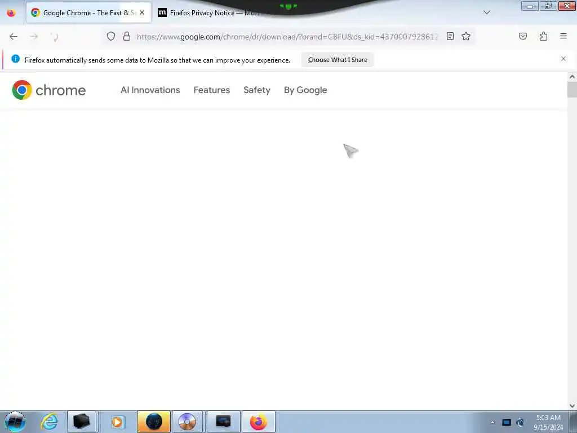Open By Google in Chrome site menu
The image size is (577, 433).
tap(305, 90)
